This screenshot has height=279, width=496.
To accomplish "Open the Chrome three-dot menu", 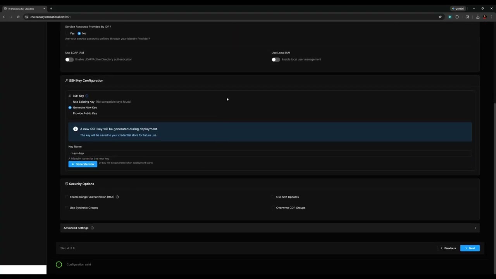I will 492,17.
